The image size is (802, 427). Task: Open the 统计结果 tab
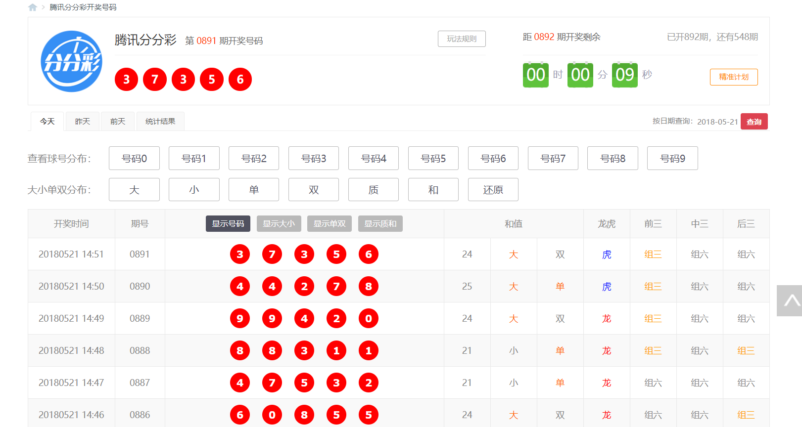(x=160, y=122)
